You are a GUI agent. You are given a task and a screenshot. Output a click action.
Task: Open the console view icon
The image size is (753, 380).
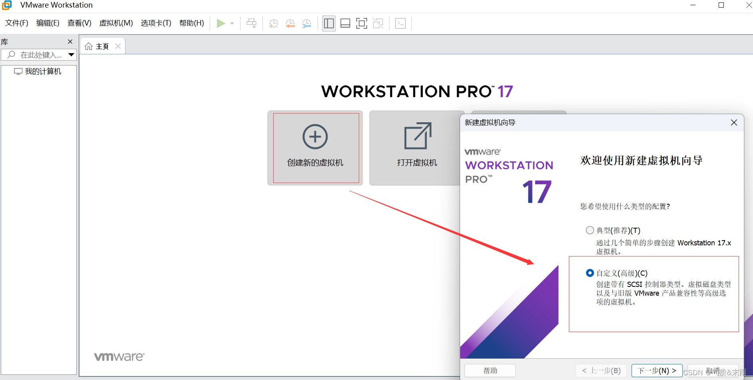(401, 24)
